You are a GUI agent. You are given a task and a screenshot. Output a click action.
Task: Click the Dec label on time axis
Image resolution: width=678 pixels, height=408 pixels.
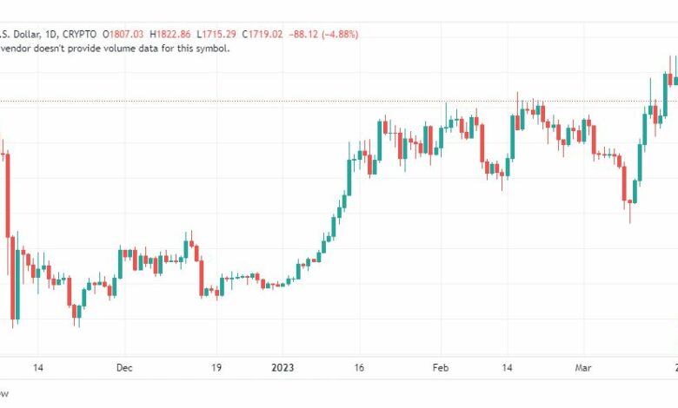coord(124,368)
